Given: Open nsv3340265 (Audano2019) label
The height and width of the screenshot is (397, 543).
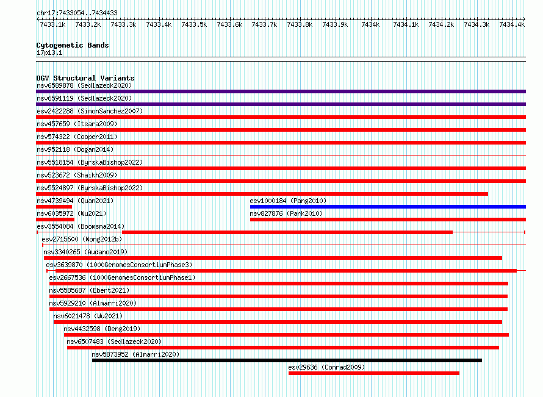Looking at the screenshot, I should [85, 252].
